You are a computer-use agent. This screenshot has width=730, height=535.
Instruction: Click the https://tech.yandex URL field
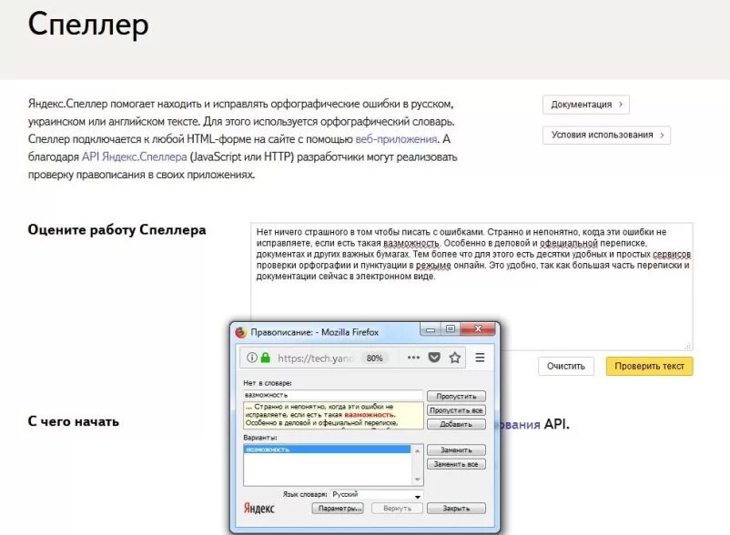pos(316,358)
